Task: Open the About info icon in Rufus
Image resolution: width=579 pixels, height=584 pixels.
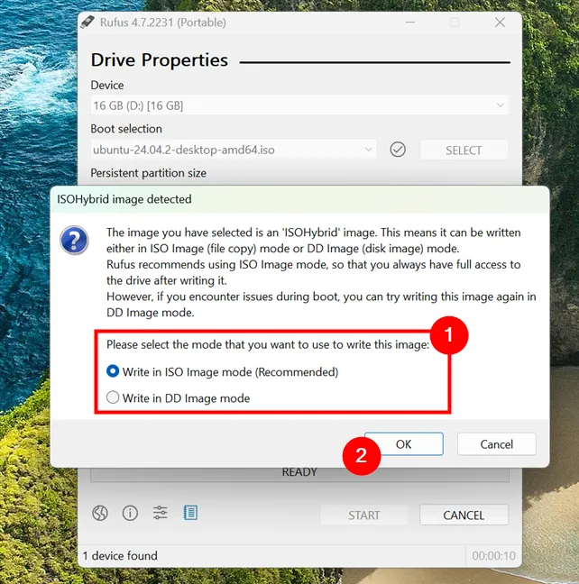Action: tap(130, 513)
